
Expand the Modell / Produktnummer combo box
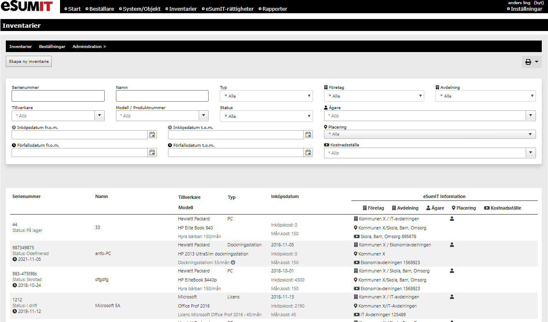point(203,116)
